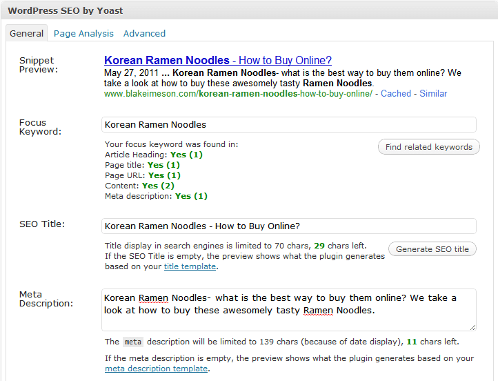Follow the meta description template link
Viewport: 498px width, 381px height.
(x=156, y=369)
